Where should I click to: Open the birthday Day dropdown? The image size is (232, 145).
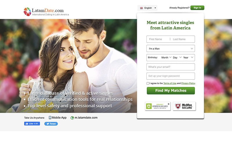177,57
